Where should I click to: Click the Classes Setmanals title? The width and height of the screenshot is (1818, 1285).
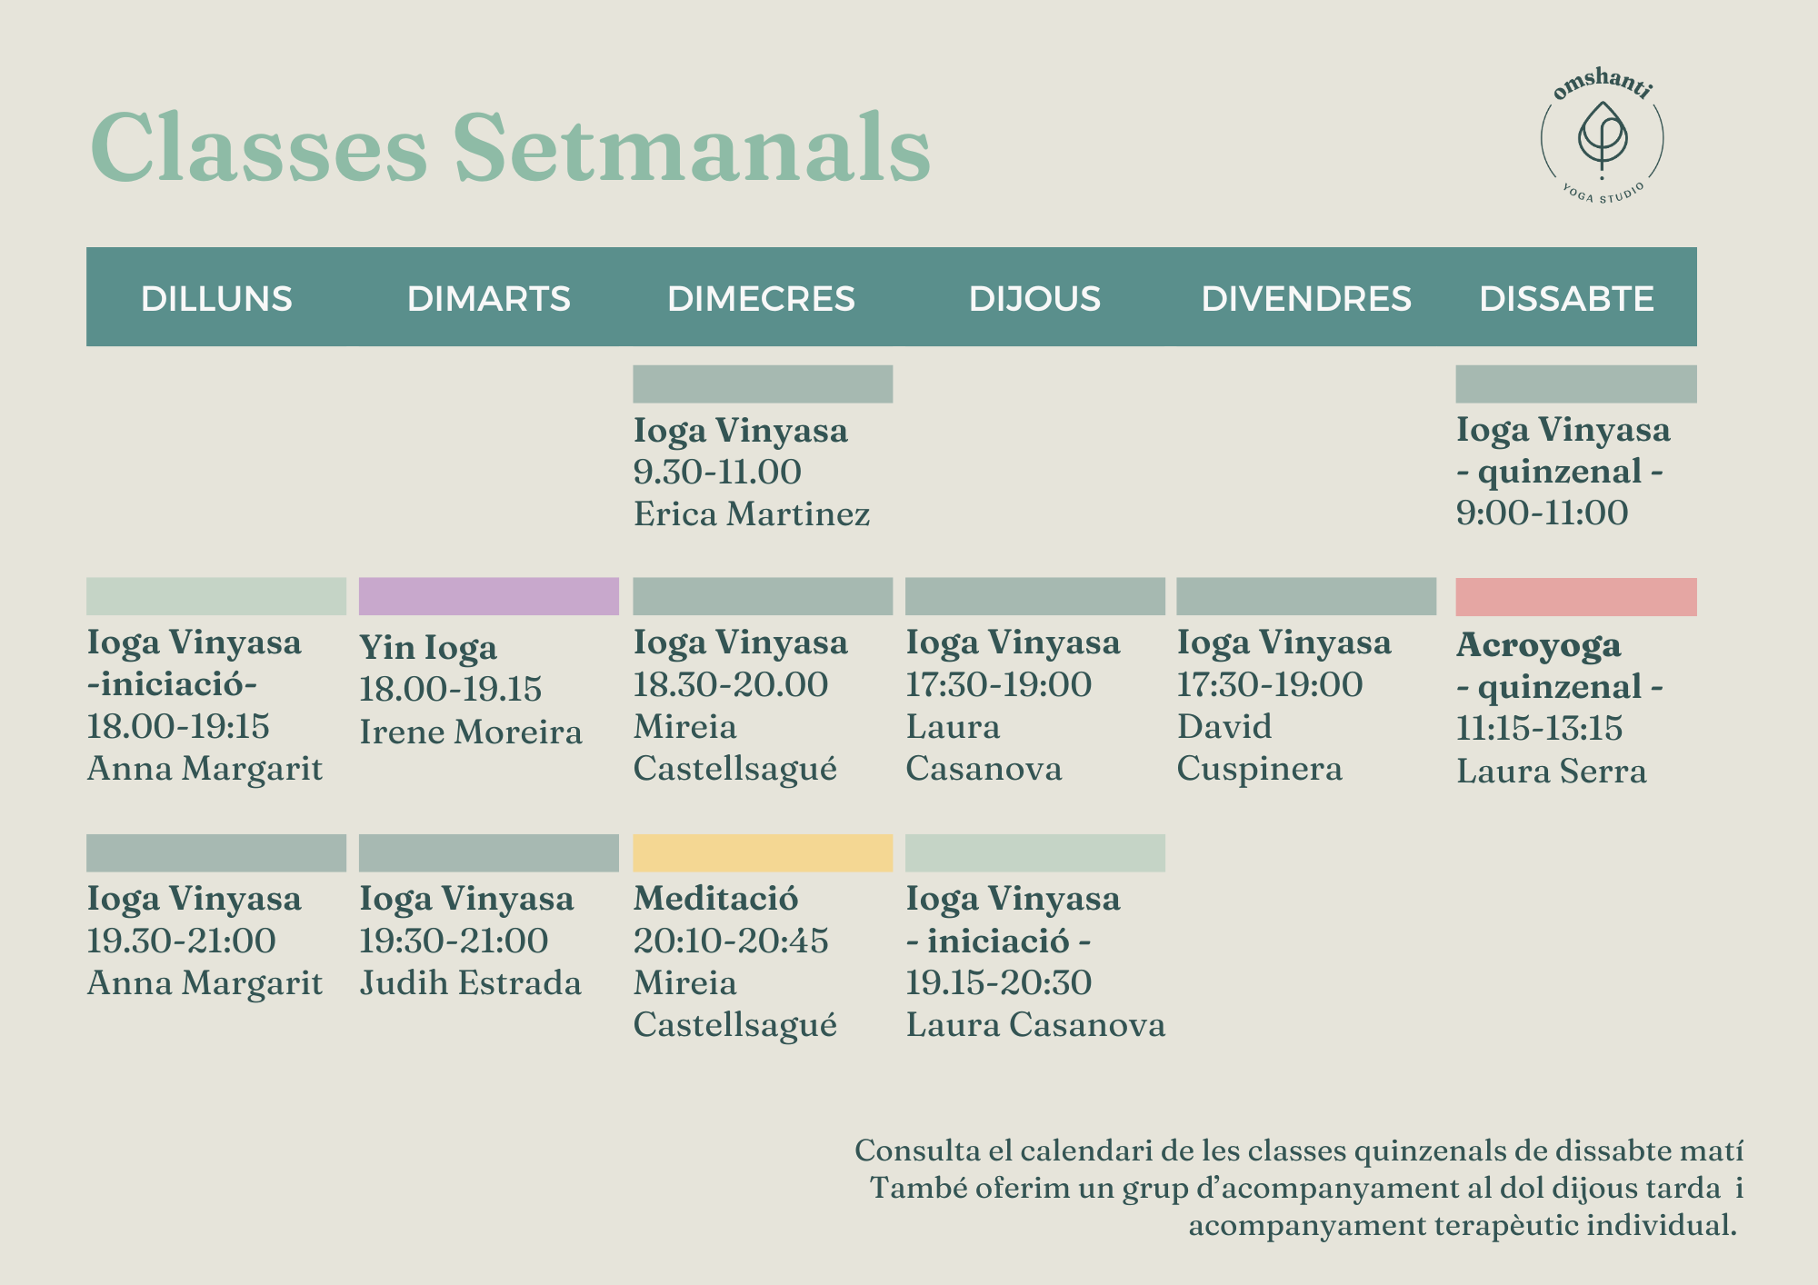[510, 147]
